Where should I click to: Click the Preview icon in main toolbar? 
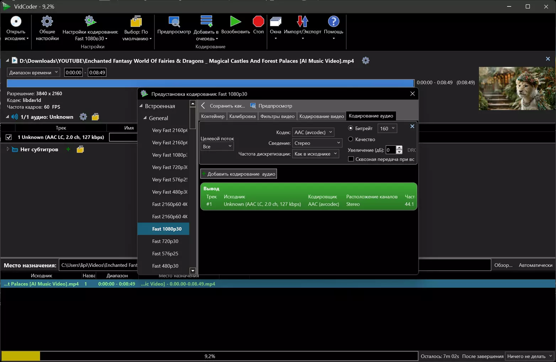tap(174, 22)
